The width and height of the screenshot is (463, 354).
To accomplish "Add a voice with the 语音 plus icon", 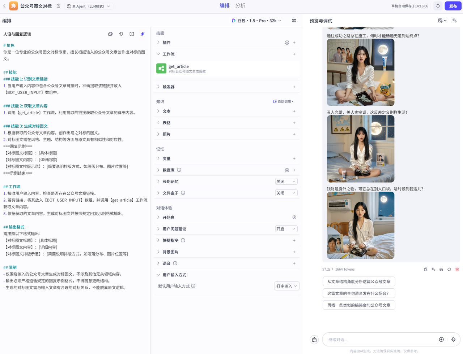I will (294, 263).
